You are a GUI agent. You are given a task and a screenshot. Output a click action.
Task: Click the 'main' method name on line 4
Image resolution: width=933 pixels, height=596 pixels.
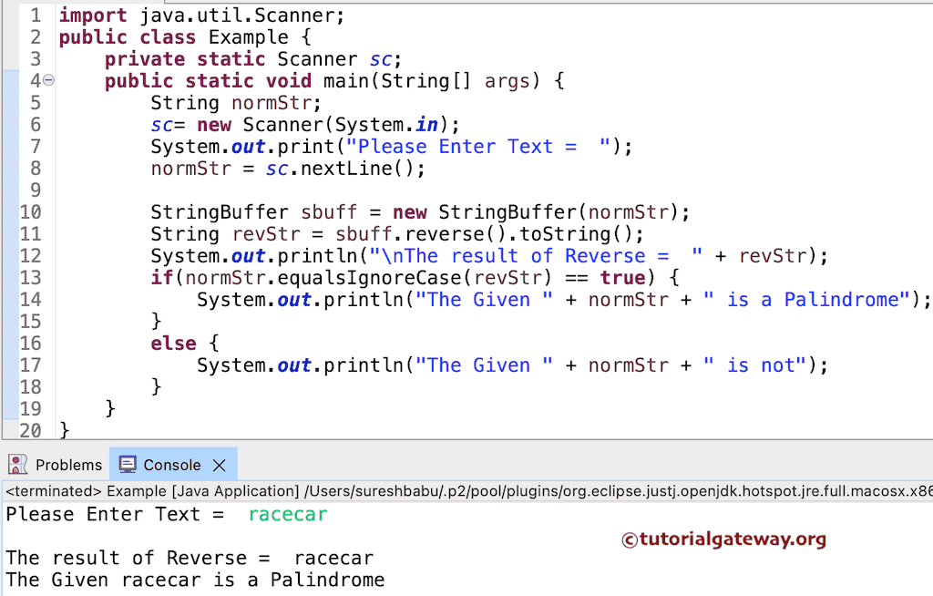point(346,80)
